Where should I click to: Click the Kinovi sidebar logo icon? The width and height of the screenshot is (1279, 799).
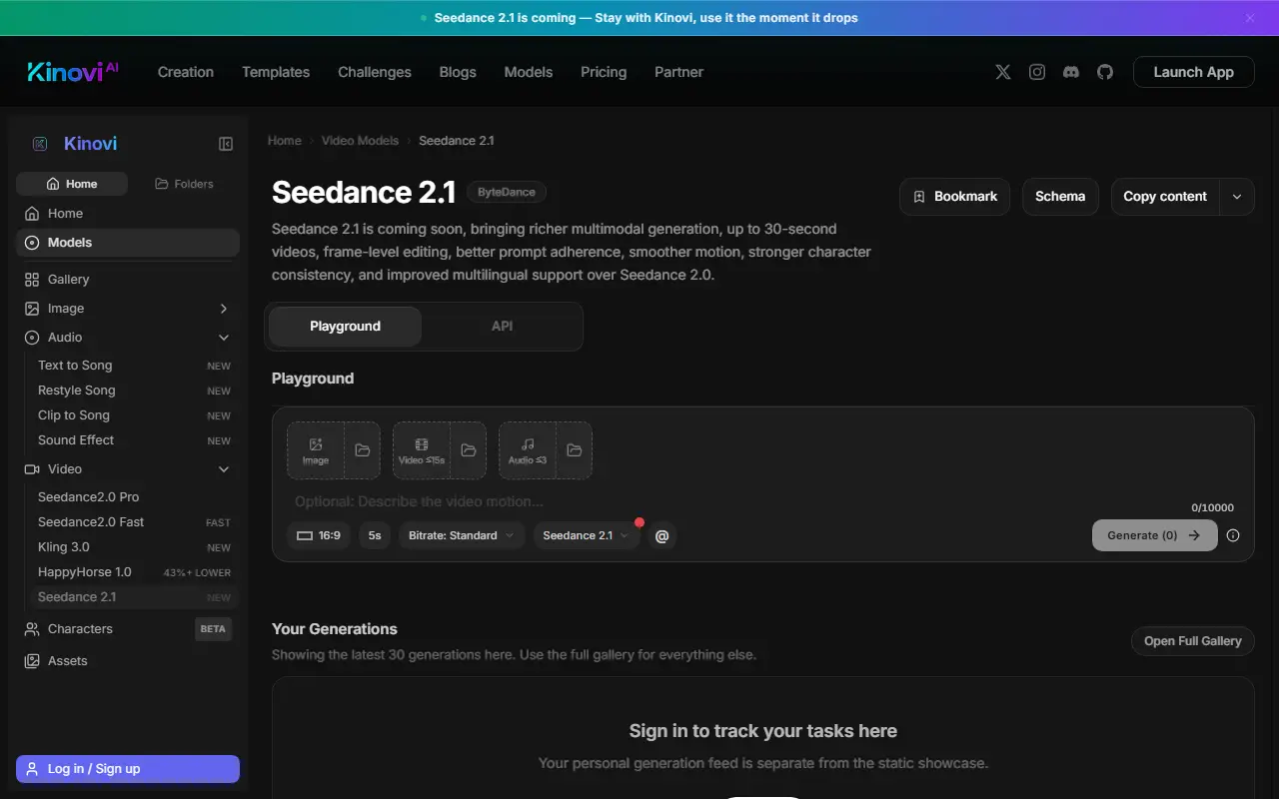(40, 144)
